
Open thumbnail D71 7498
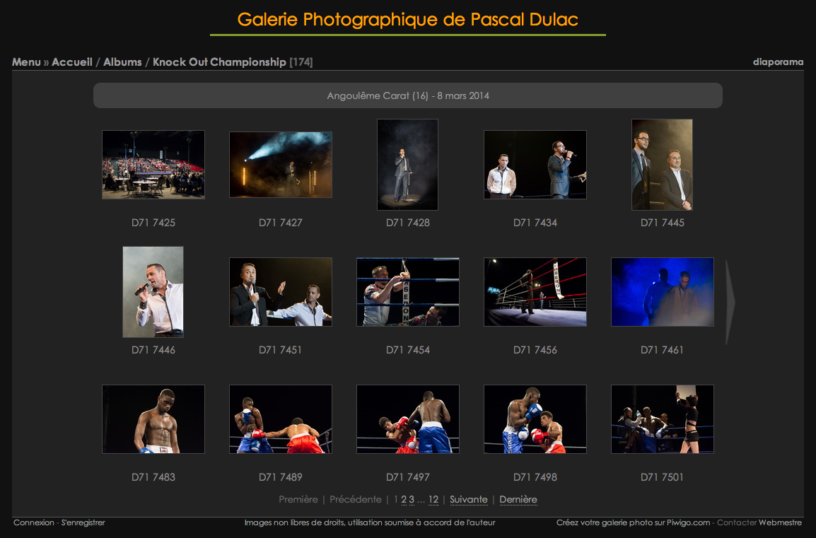click(x=535, y=419)
